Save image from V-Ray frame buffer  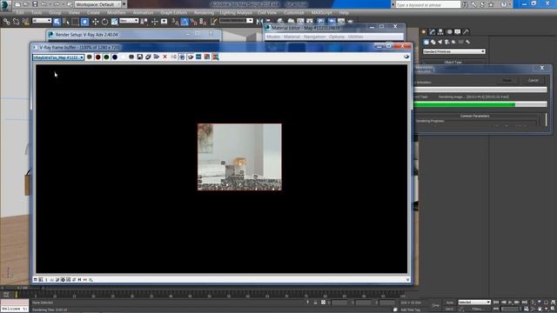point(140,57)
